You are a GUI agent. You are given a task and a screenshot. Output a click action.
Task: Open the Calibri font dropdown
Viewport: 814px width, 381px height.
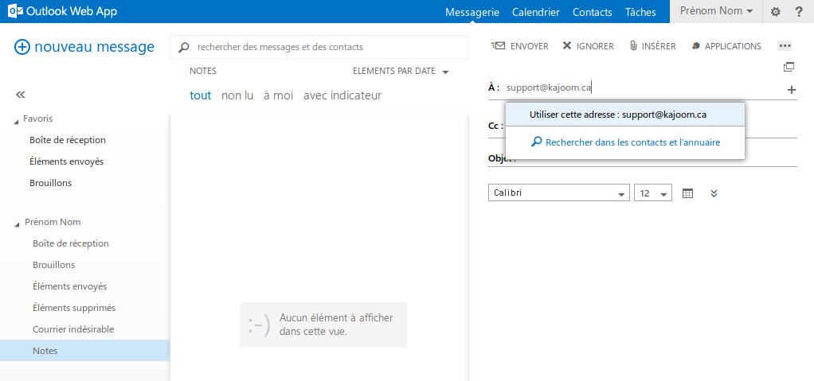[558, 192]
